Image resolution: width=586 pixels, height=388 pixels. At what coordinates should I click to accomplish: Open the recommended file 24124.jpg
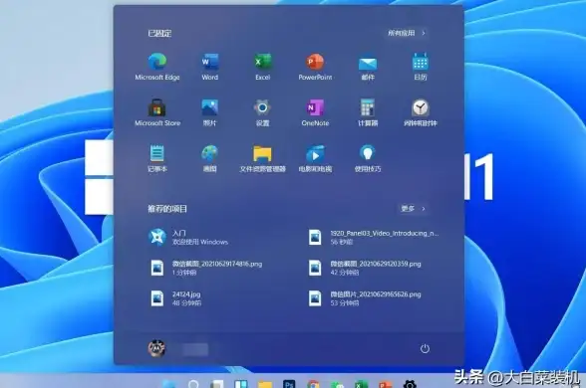click(x=175, y=298)
